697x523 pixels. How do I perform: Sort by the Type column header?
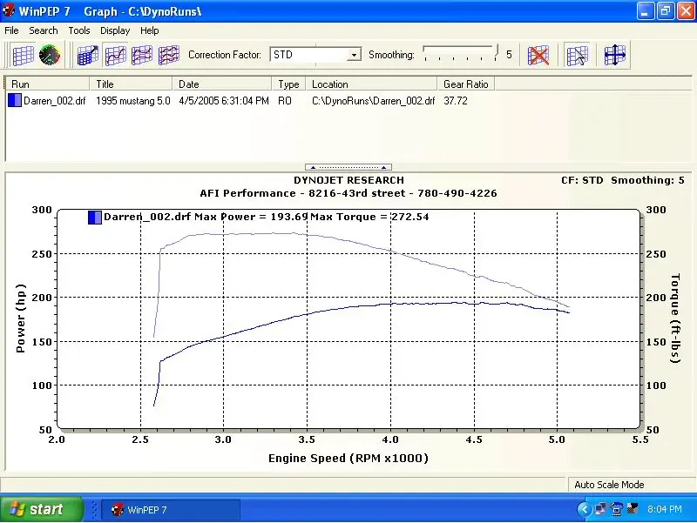[x=288, y=84]
